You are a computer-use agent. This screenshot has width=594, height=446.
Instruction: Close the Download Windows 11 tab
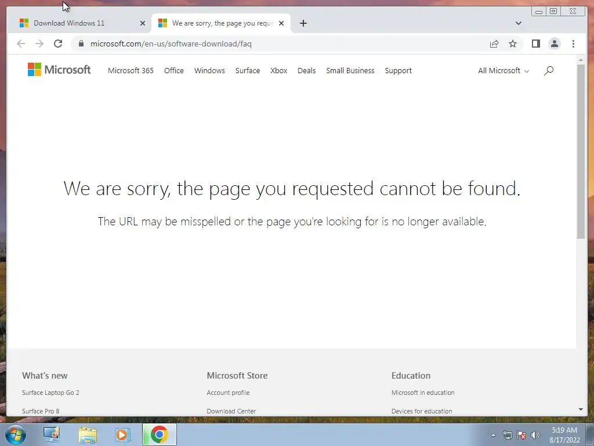click(143, 23)
